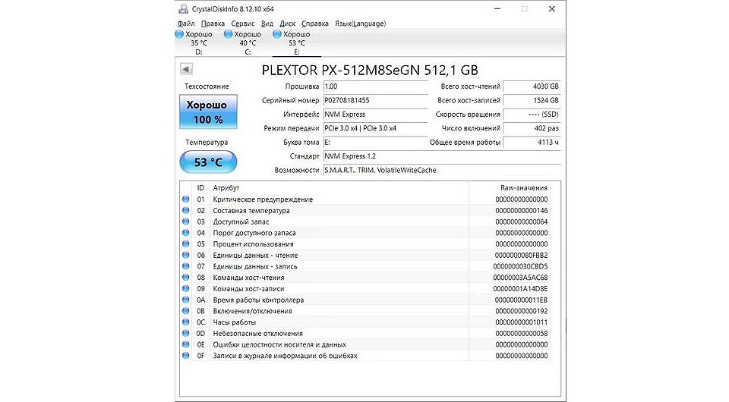This screenshot has width=729, height=402.
Task: Click status circle icon for drive E:
Action: click(277, 34)
